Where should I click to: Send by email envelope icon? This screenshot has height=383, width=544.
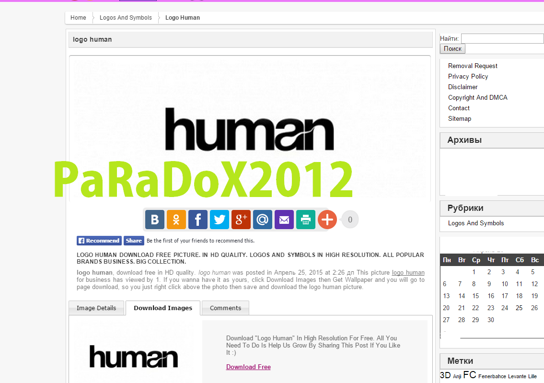point(284,220)
